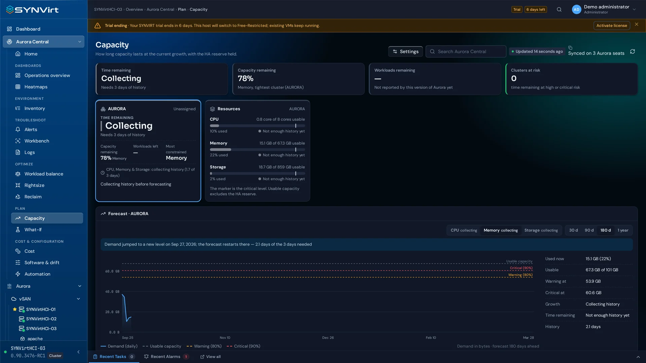Select the 30 d forecast range
The width and height of the screenshot is (646, 363).
[573, 230]
